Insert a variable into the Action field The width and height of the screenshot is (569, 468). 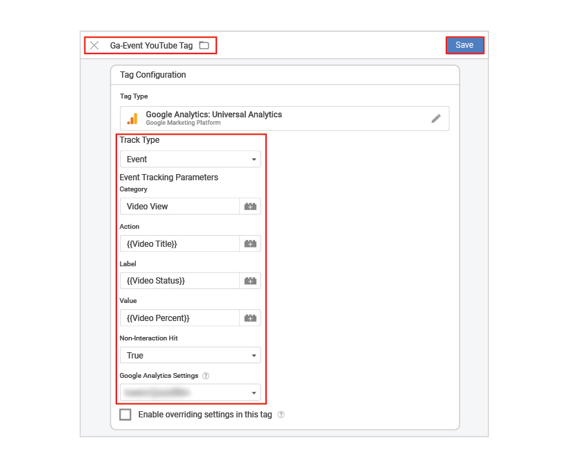250,243
